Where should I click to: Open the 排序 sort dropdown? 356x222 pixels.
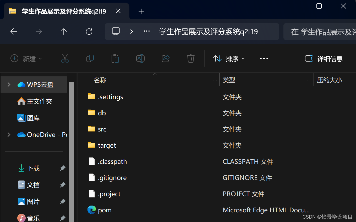229,59
